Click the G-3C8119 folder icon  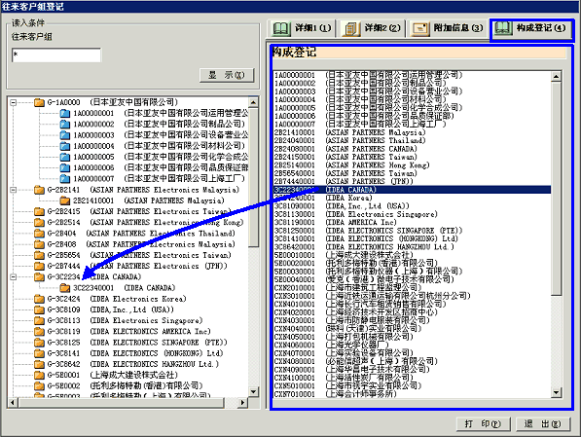point(39,332)
